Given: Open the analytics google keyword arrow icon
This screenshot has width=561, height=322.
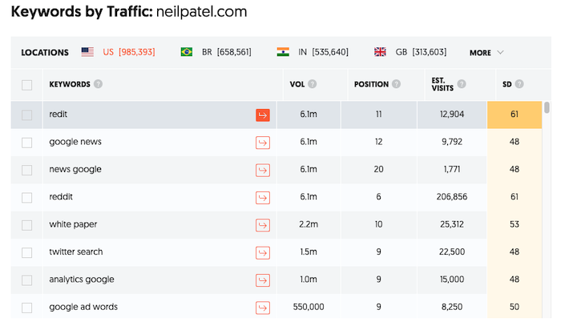Looking at the screenshot, I should tap(263, 280).
